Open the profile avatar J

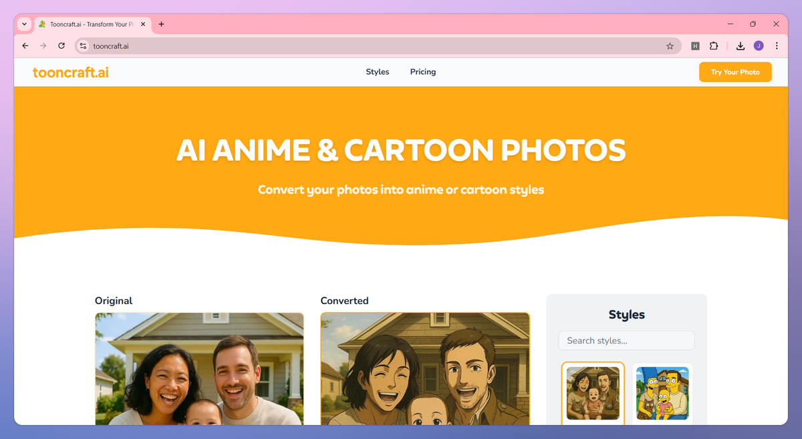point(759,46)
